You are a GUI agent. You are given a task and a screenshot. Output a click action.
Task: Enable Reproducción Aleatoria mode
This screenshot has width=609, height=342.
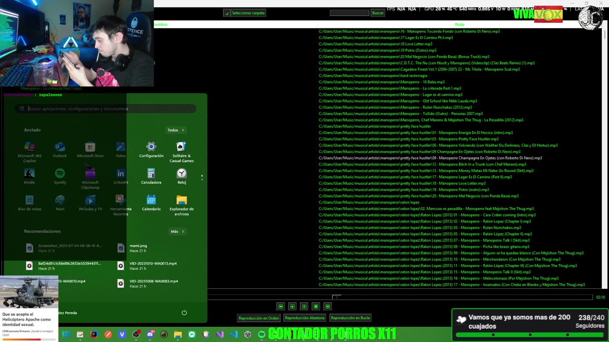pos(304,318)
